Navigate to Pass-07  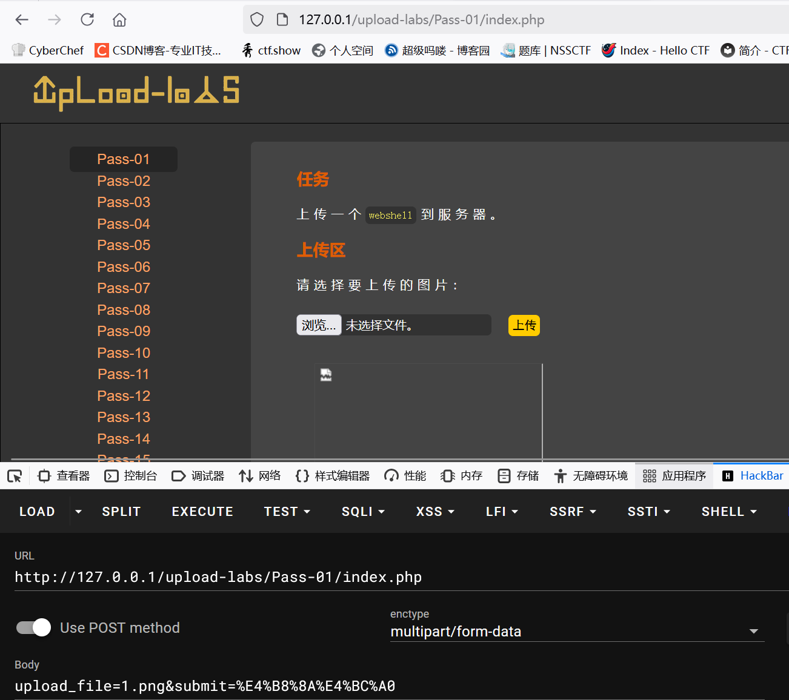coord(124,288)
